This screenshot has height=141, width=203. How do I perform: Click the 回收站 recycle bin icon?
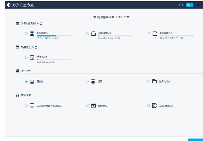(32, 81)
